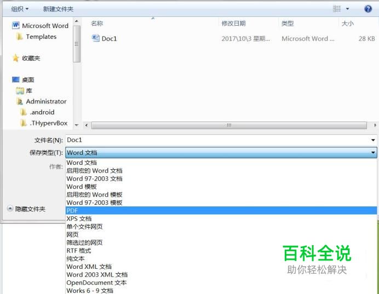Select 库 in the navigation pane

29,91
